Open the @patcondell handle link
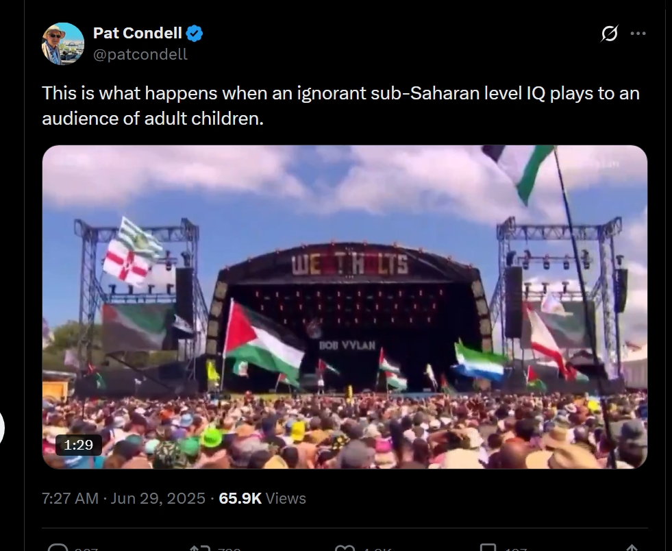The width and height of the screenshot is (672, 551). tap(140, 55)
